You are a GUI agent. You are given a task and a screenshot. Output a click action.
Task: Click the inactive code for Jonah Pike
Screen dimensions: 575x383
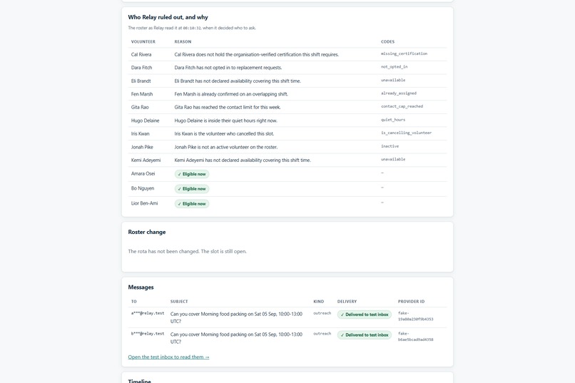(x=390, y=146)
